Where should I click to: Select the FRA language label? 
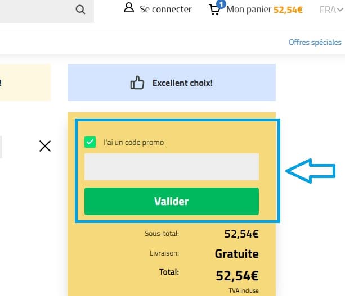pos(327,10)
